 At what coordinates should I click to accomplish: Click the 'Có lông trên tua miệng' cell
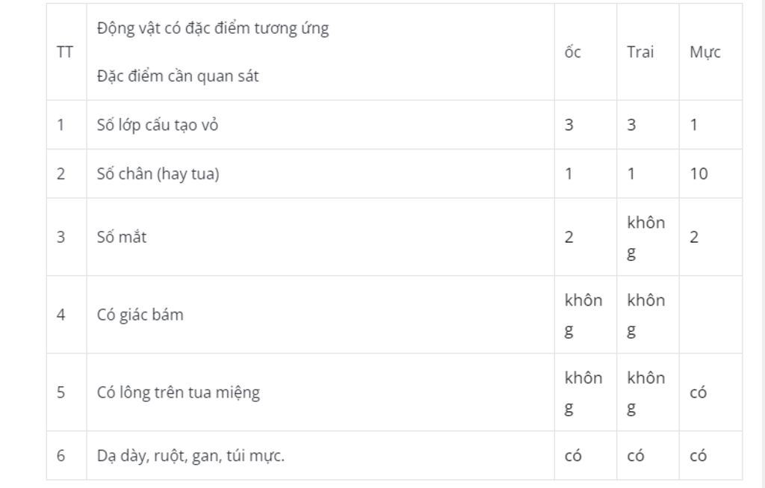tap(320, 392)
